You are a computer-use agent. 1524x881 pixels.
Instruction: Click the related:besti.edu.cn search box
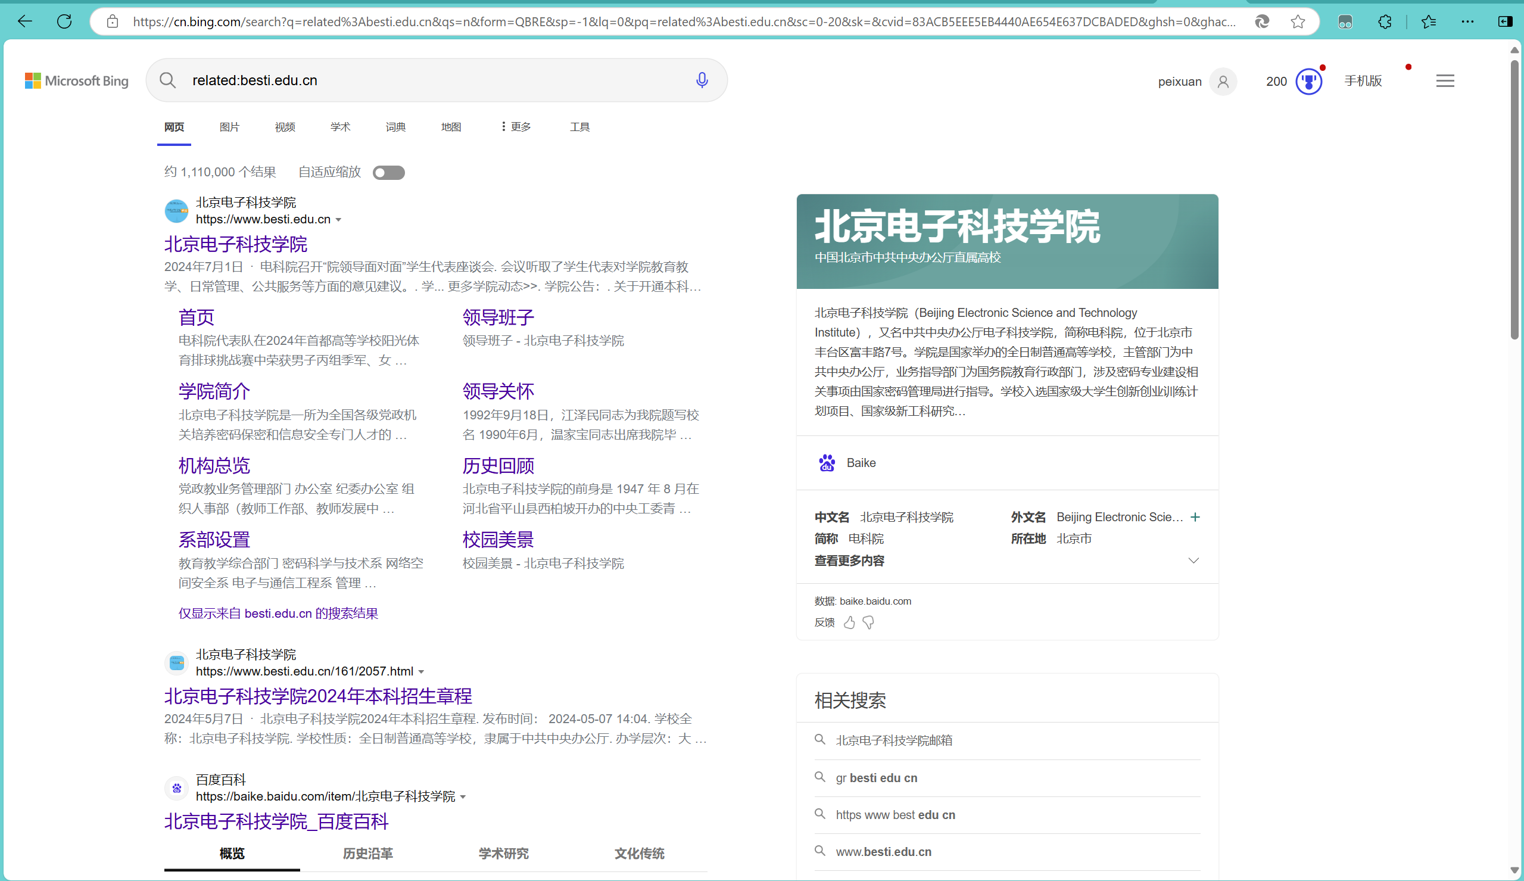point(435,80)
